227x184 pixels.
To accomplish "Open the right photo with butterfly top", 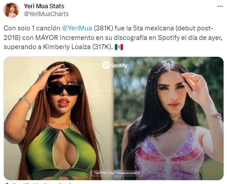I will coord(169,118).
